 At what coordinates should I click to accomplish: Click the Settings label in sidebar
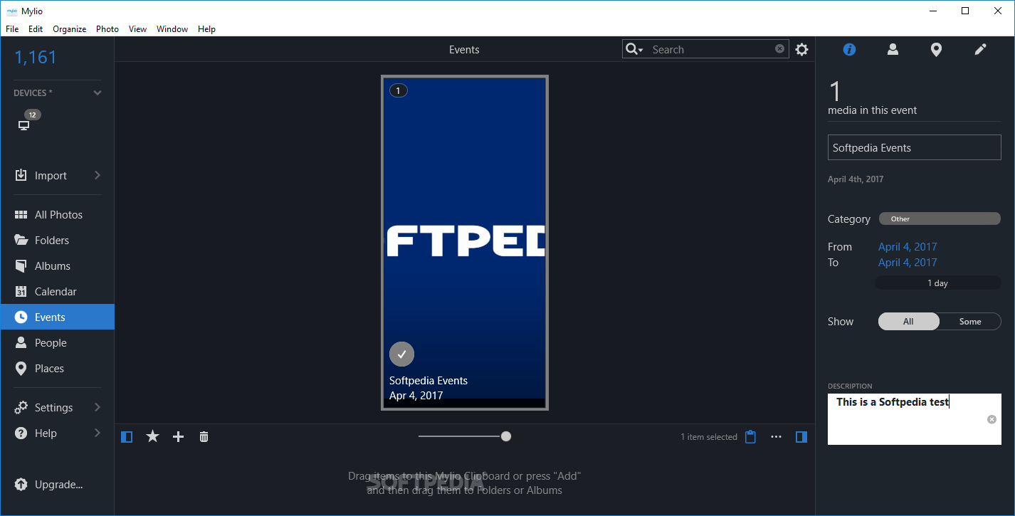click(53, 408)
